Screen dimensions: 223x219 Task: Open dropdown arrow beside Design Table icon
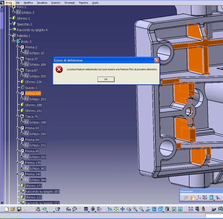point(89,212)
